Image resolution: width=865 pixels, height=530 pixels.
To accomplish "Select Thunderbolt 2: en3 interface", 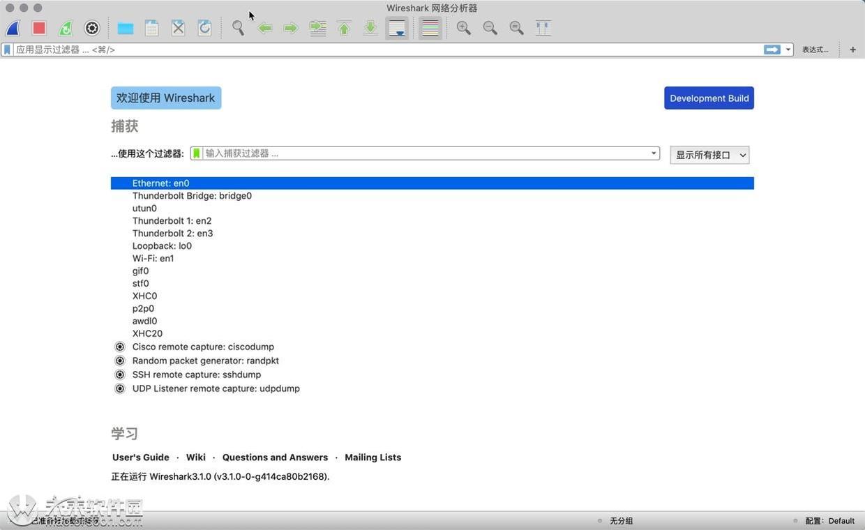I will point(433,234).
